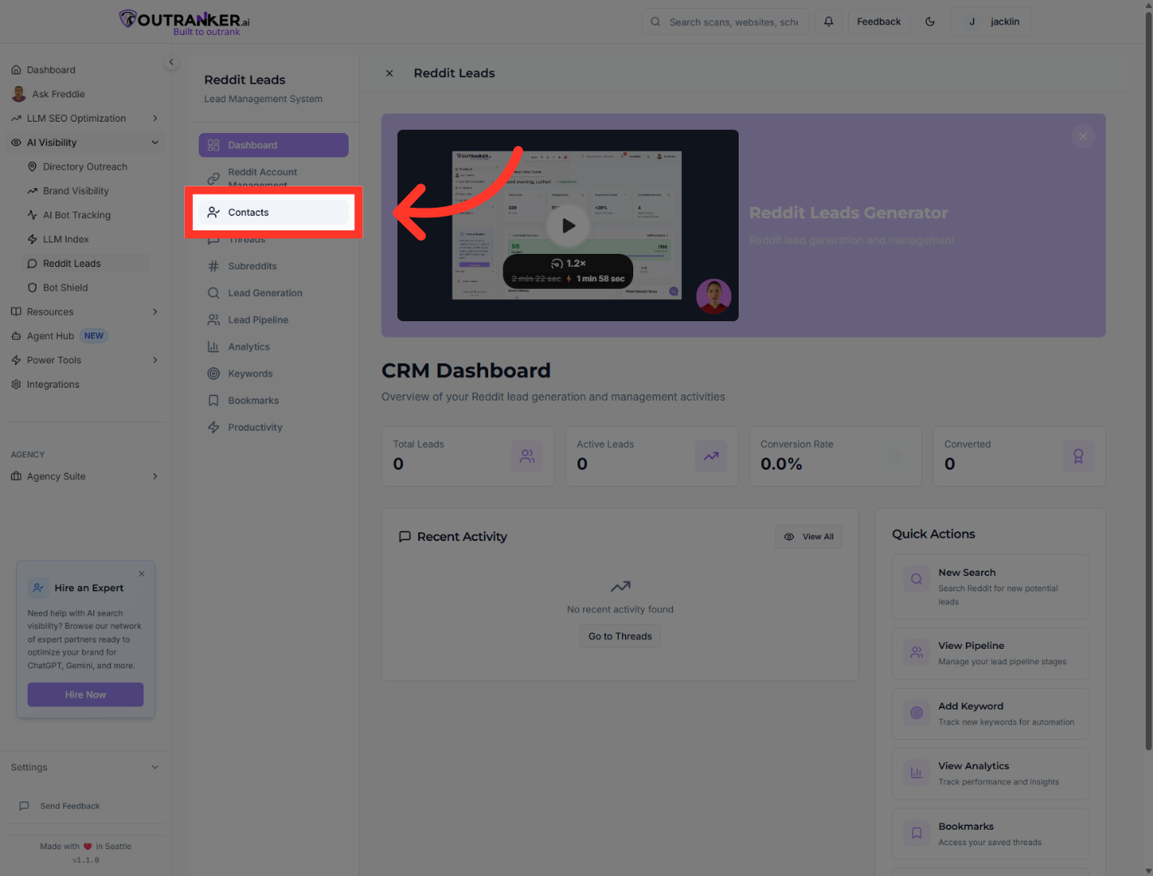Click the page vertical scrollbar
The height and width of the screenshot is (876, 1153).
1148,381
